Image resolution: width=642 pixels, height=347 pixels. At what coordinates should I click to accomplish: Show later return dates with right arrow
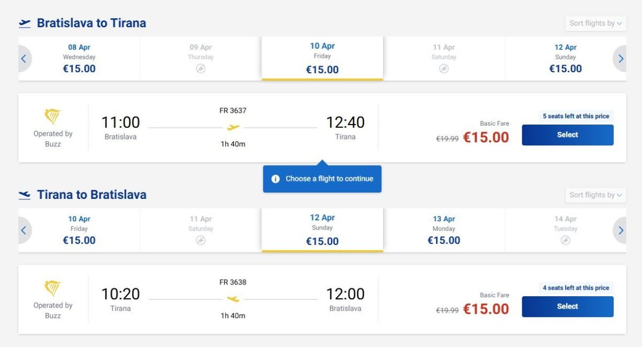click(620, 230)
